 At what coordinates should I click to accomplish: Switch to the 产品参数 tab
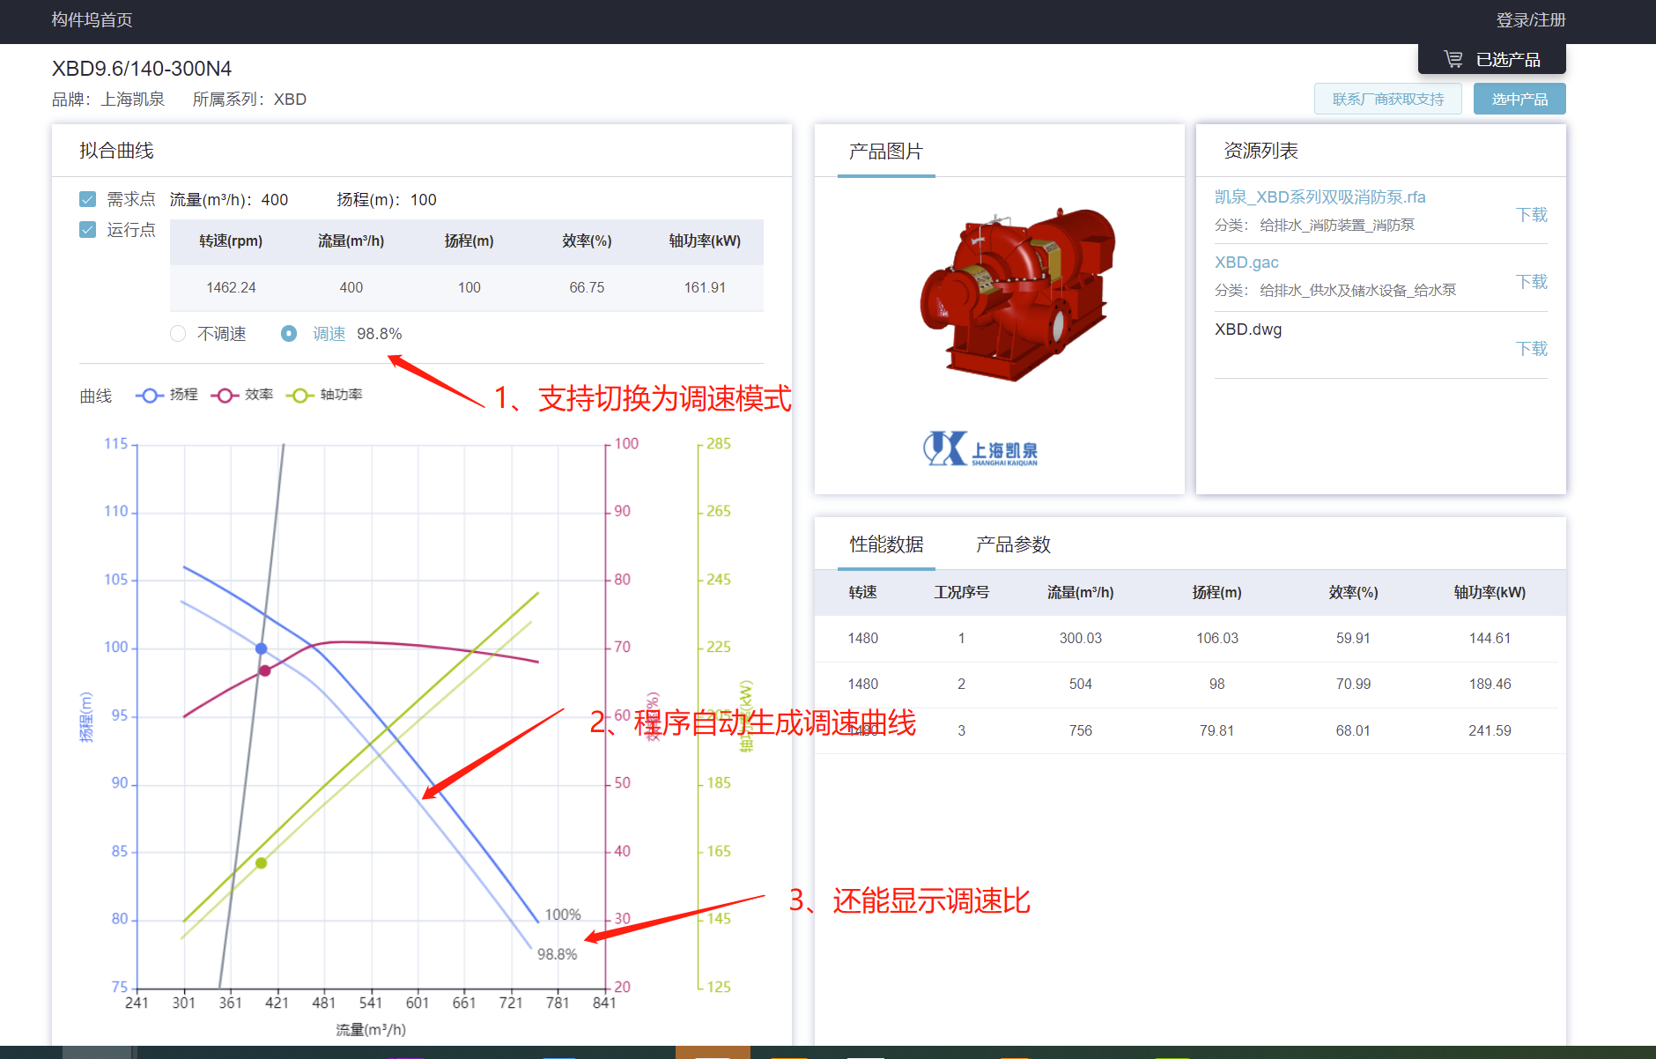[1013, 544]
